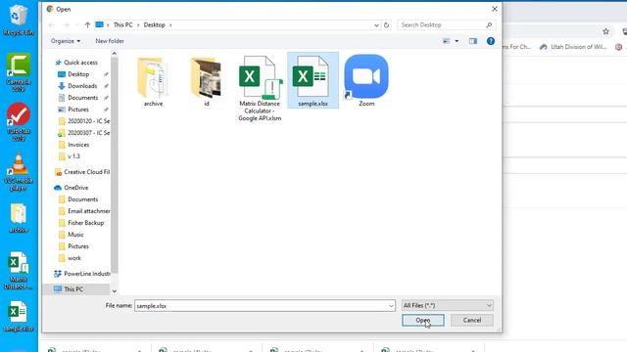This screenshot has width=627, height=352.
Task: Create a New folder
Action: click(110, 41)
